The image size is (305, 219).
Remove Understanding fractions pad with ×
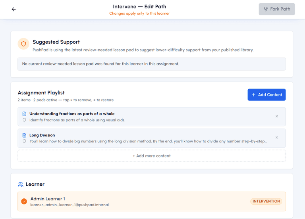276,116
